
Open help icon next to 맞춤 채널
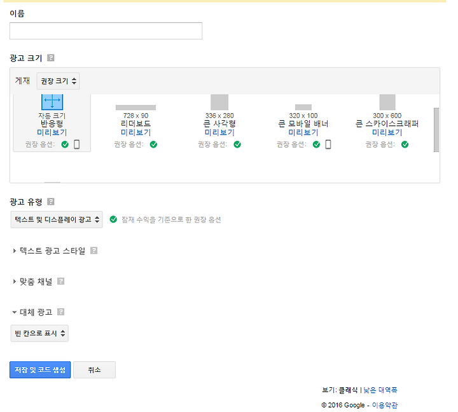point(61,281)
